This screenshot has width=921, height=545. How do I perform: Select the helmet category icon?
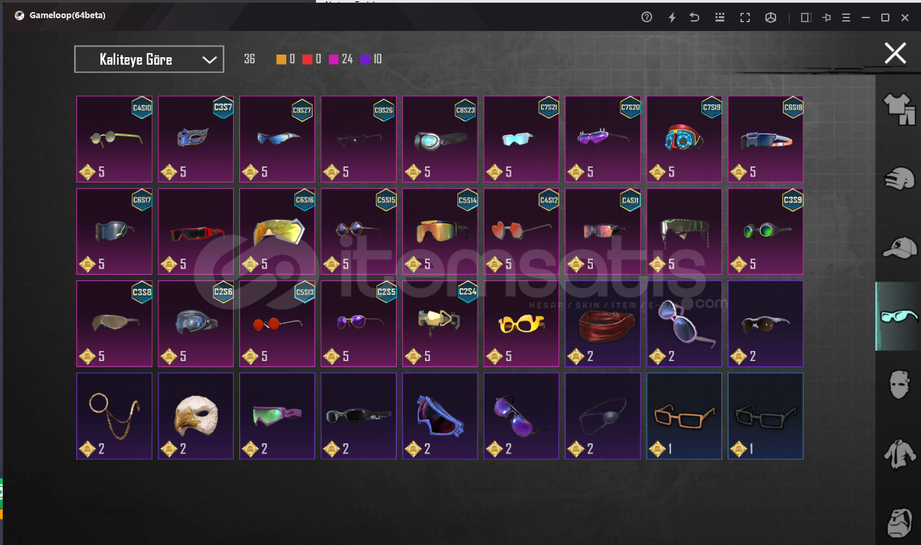(899, 179)
